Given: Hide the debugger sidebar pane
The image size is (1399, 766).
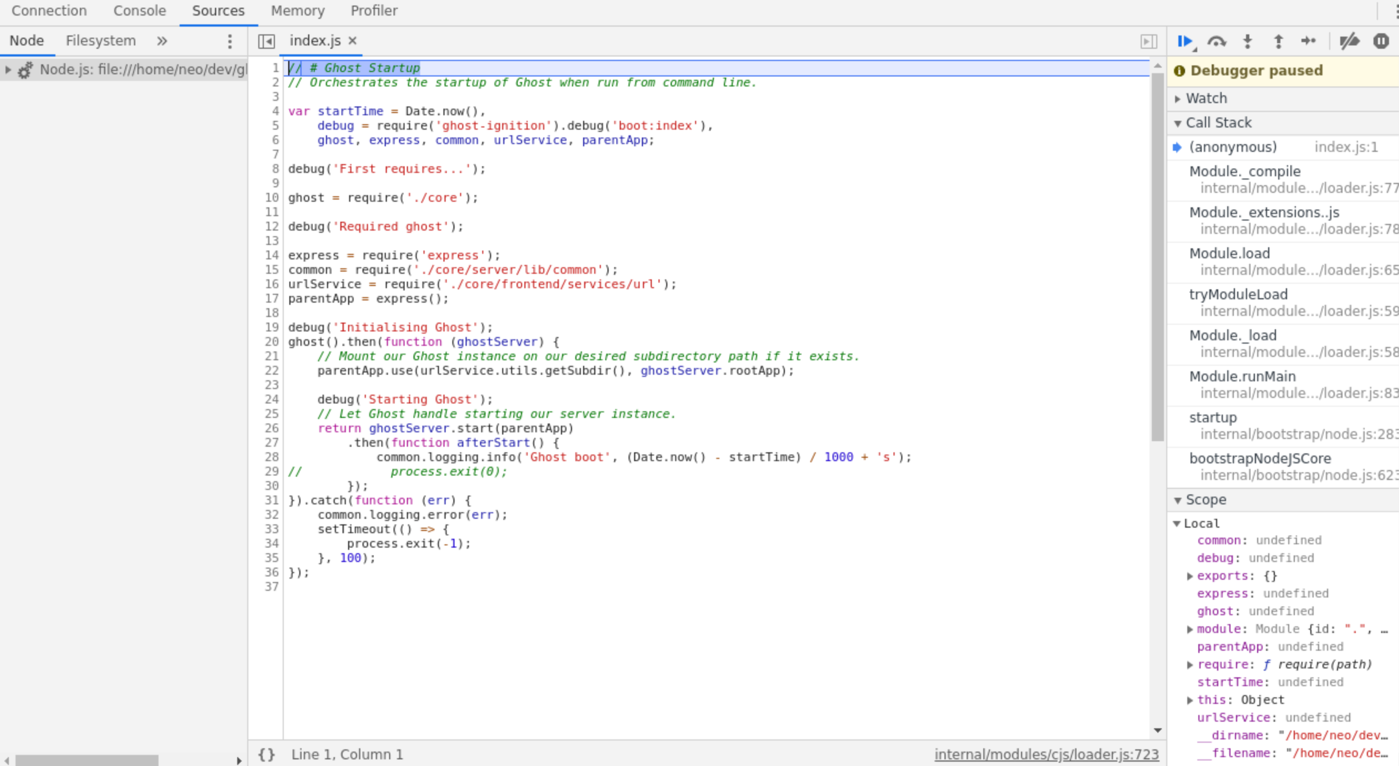Looking at the screenshot, I should pos(1148,42).
